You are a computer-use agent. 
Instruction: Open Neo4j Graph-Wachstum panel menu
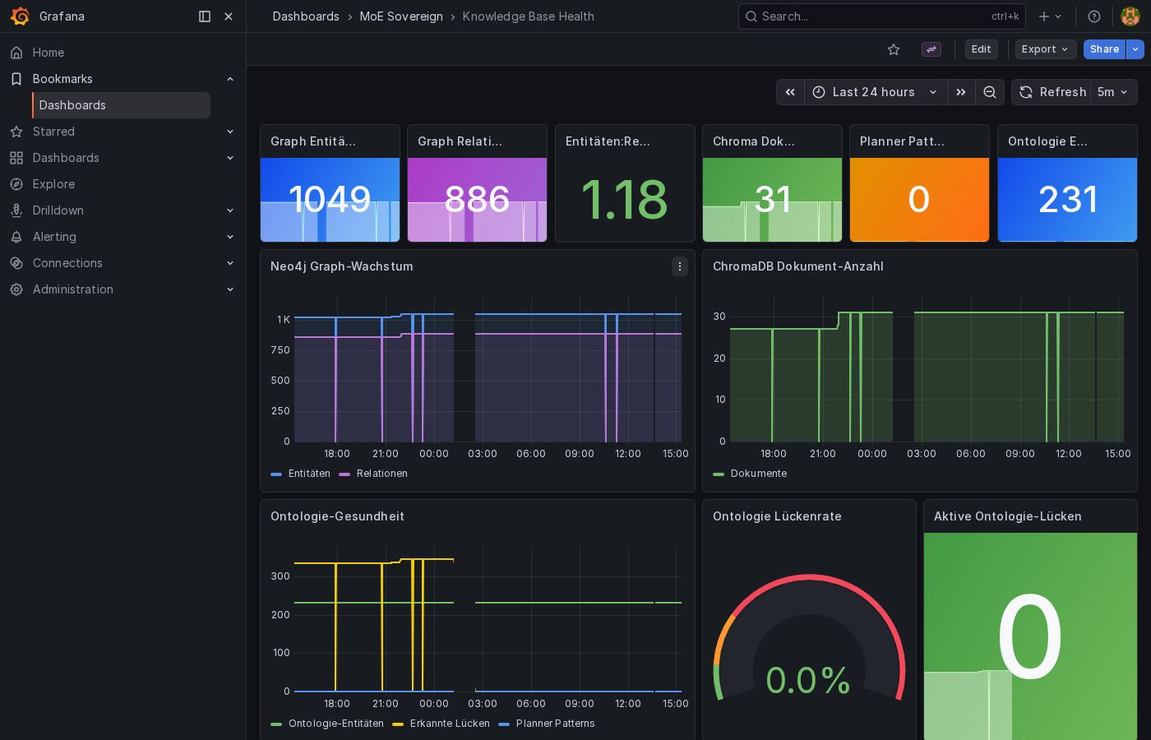pyautogui.click(x=680, y=266)
